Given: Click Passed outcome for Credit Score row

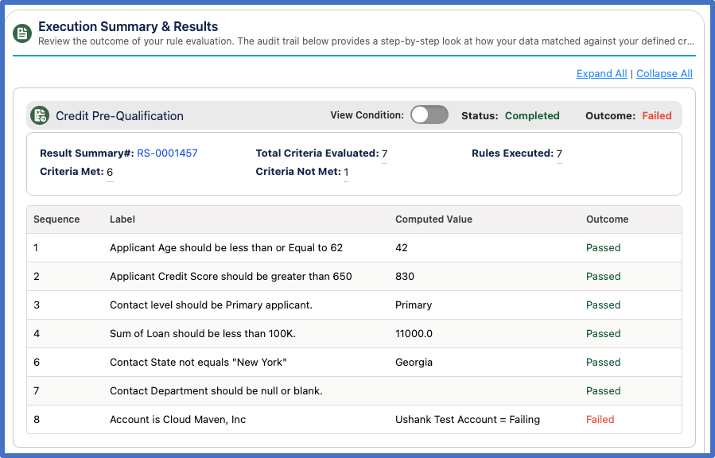Looking at the screenshot, I should coord(604,277).
